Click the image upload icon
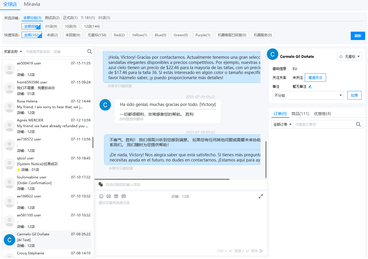368x259 pixels. pos(109,196)
